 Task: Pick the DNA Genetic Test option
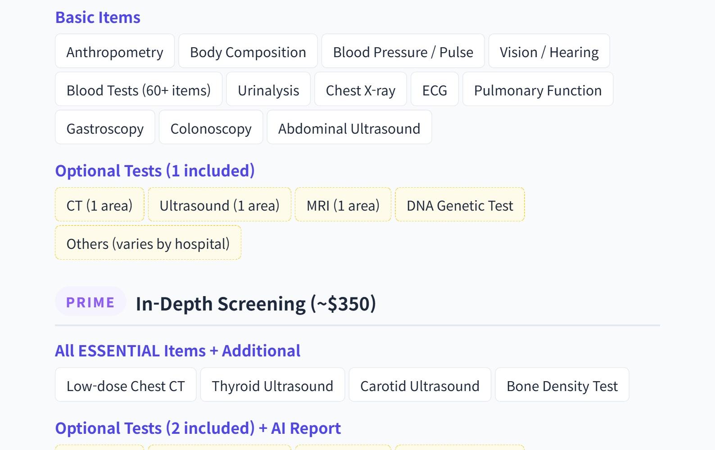(x=460, y=205)
